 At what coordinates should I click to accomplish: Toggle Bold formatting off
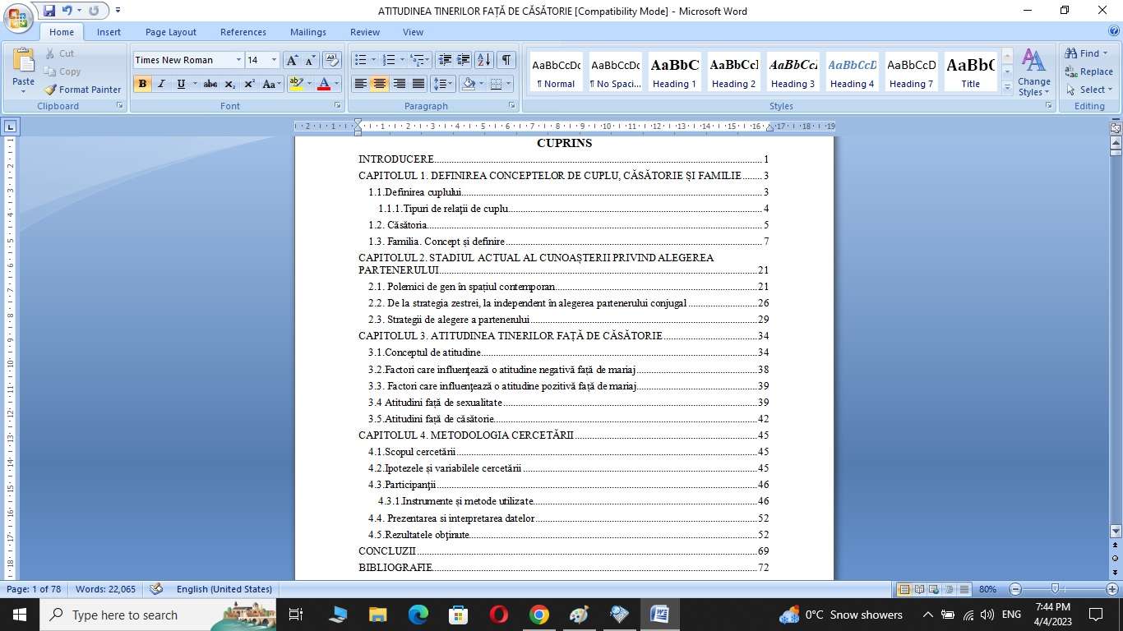coord(142,84)
